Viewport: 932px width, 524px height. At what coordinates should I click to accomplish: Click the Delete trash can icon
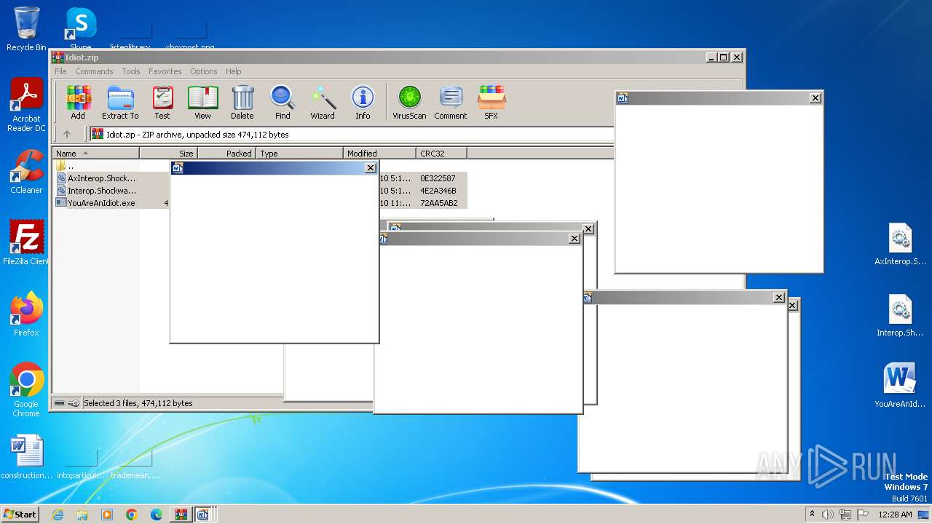[242, 103]
